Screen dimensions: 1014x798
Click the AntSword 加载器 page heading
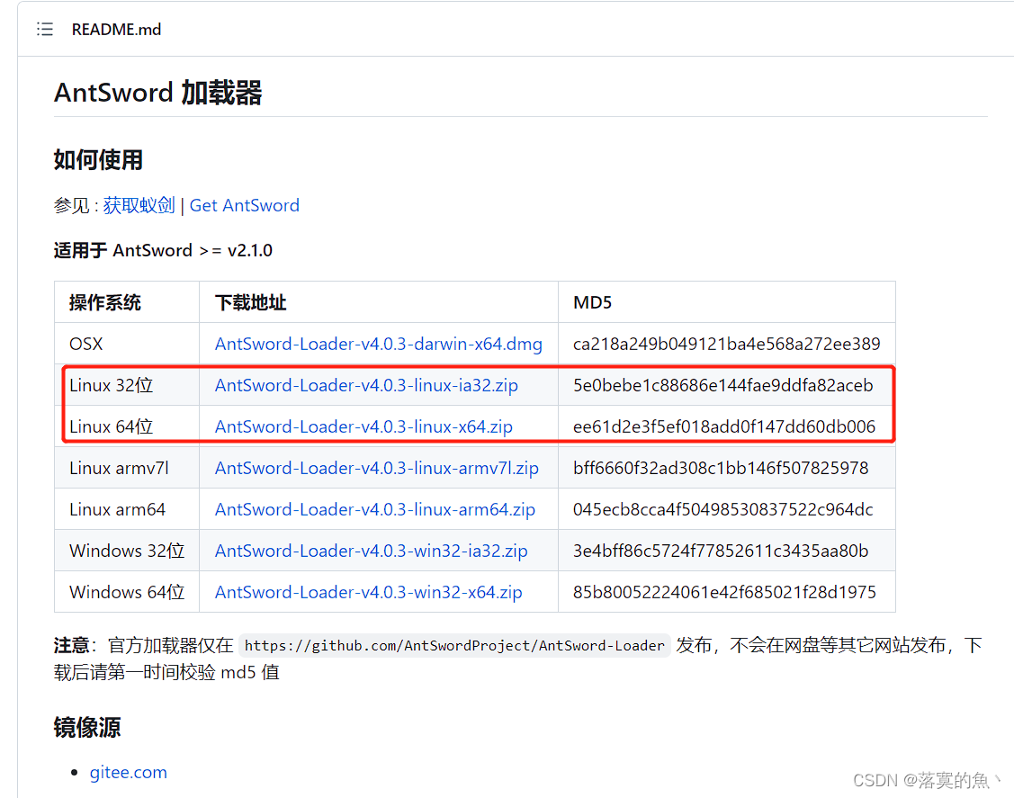[x=157, y=93]
